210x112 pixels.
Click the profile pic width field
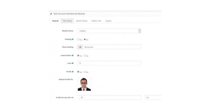110,98
